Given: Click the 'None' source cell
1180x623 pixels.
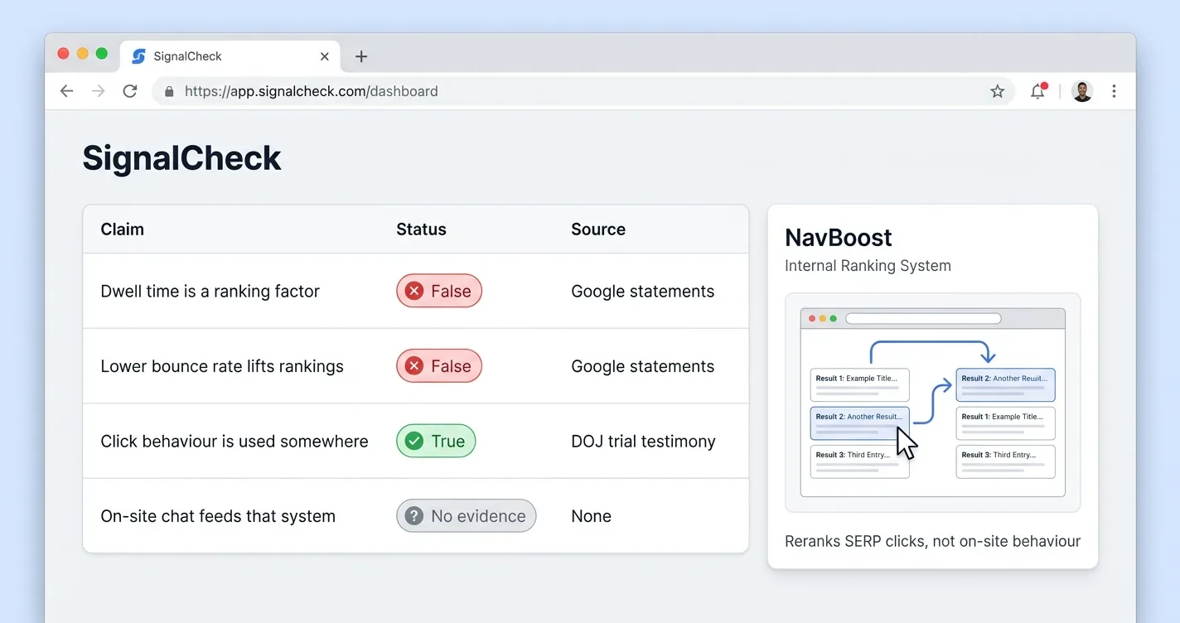Looking at the screenshot, I should (x=591, y=516).
